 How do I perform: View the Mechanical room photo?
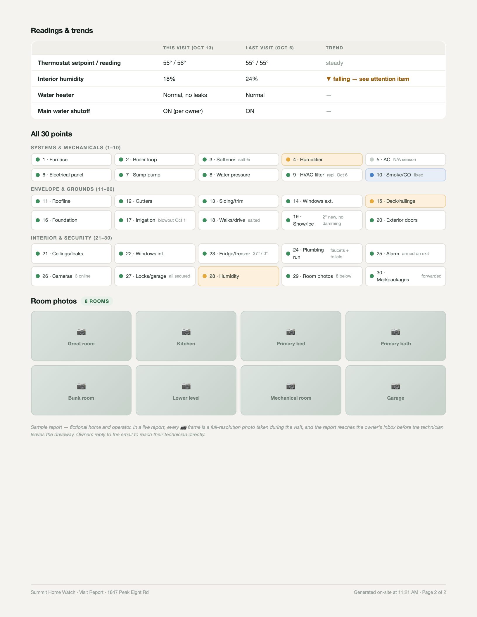(291, 390)
